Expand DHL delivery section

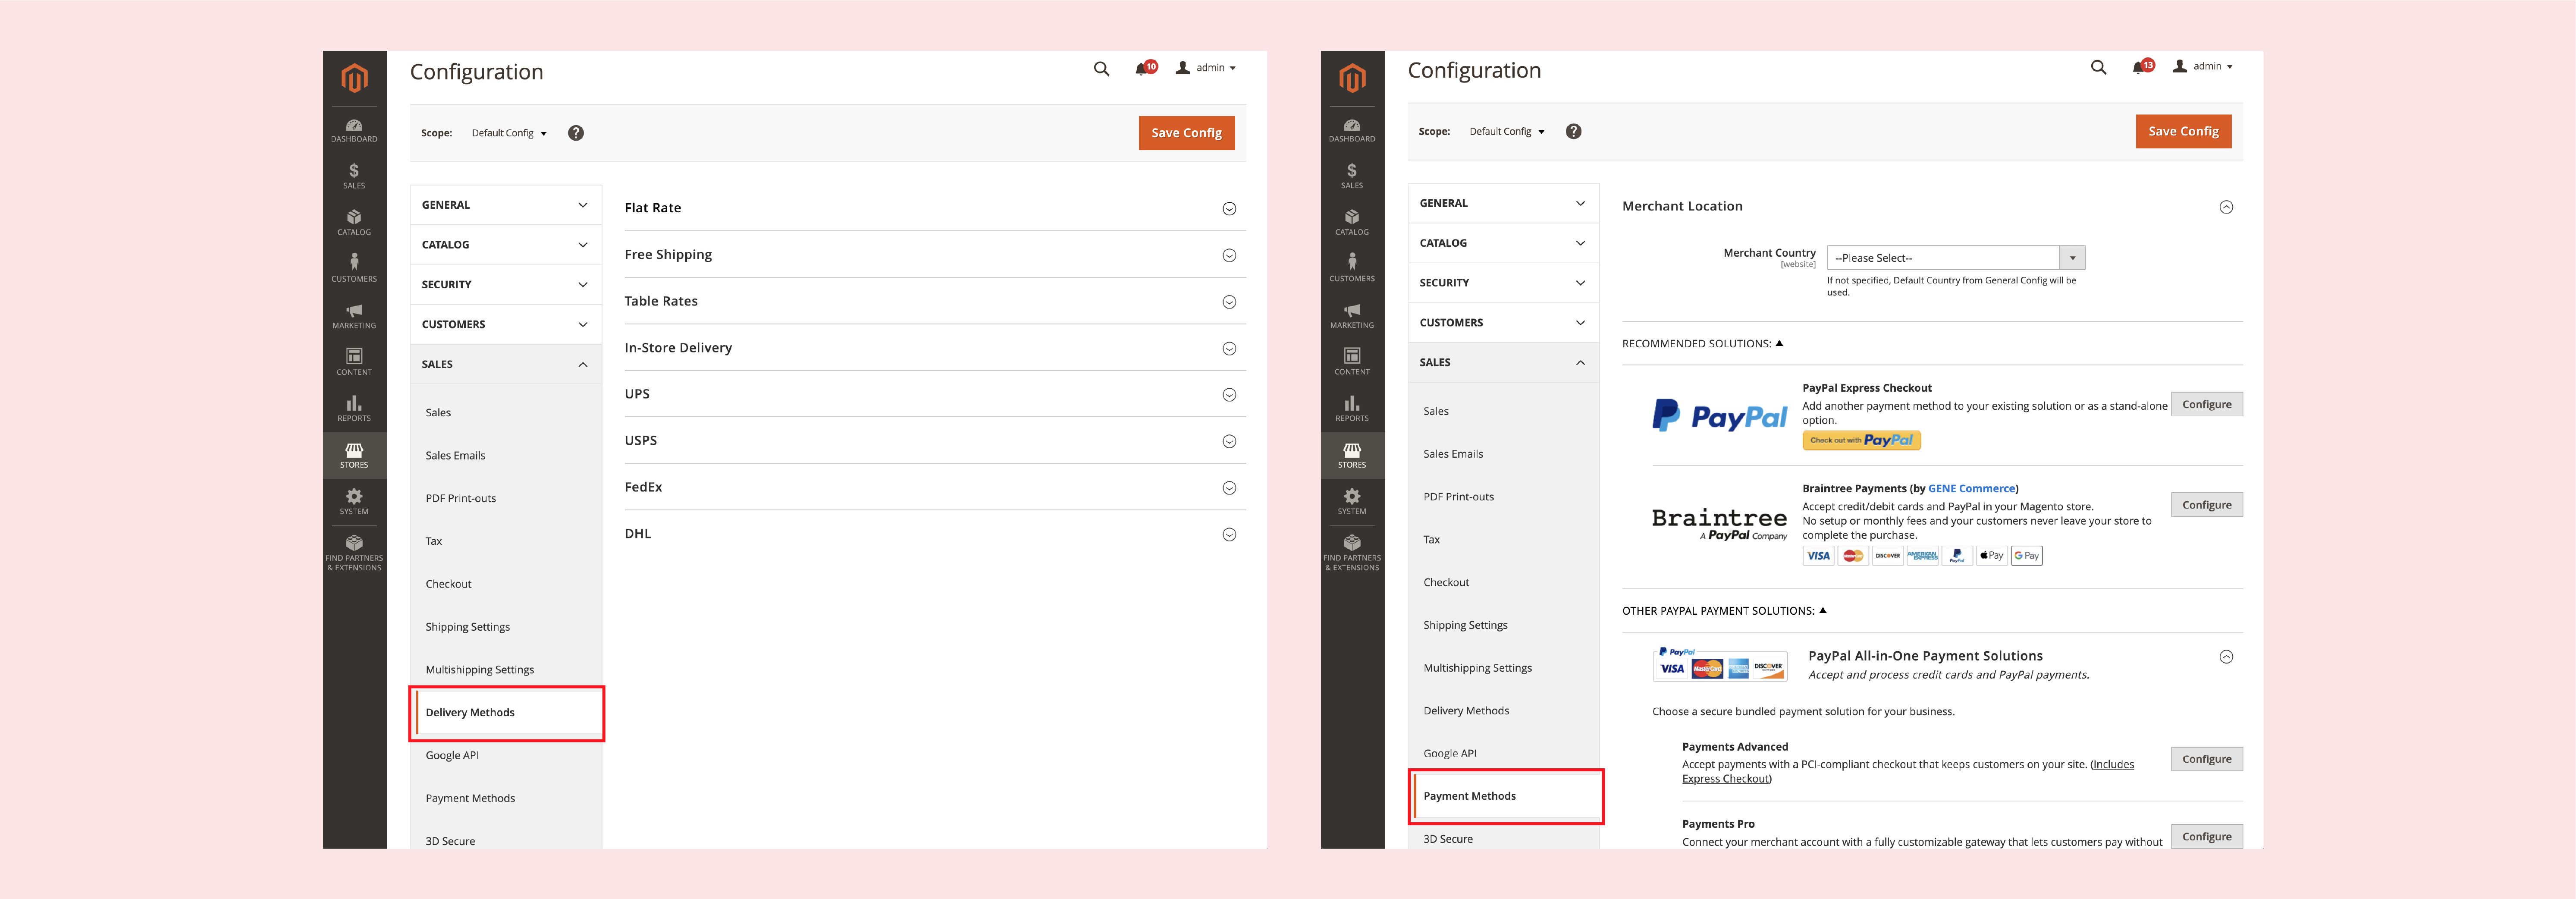tap(935, 534)
